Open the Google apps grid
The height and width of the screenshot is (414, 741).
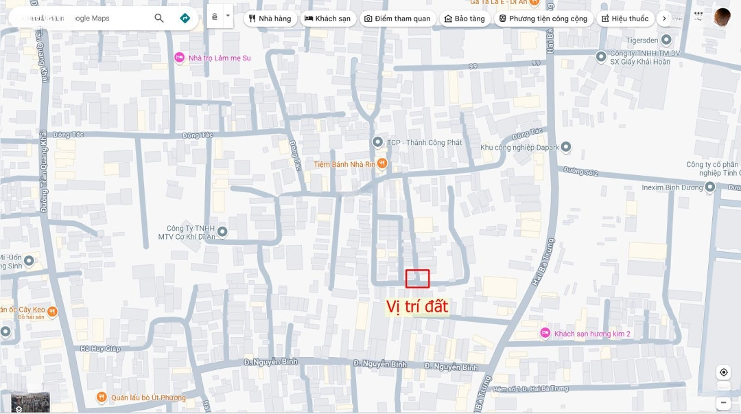click(698, 14)
